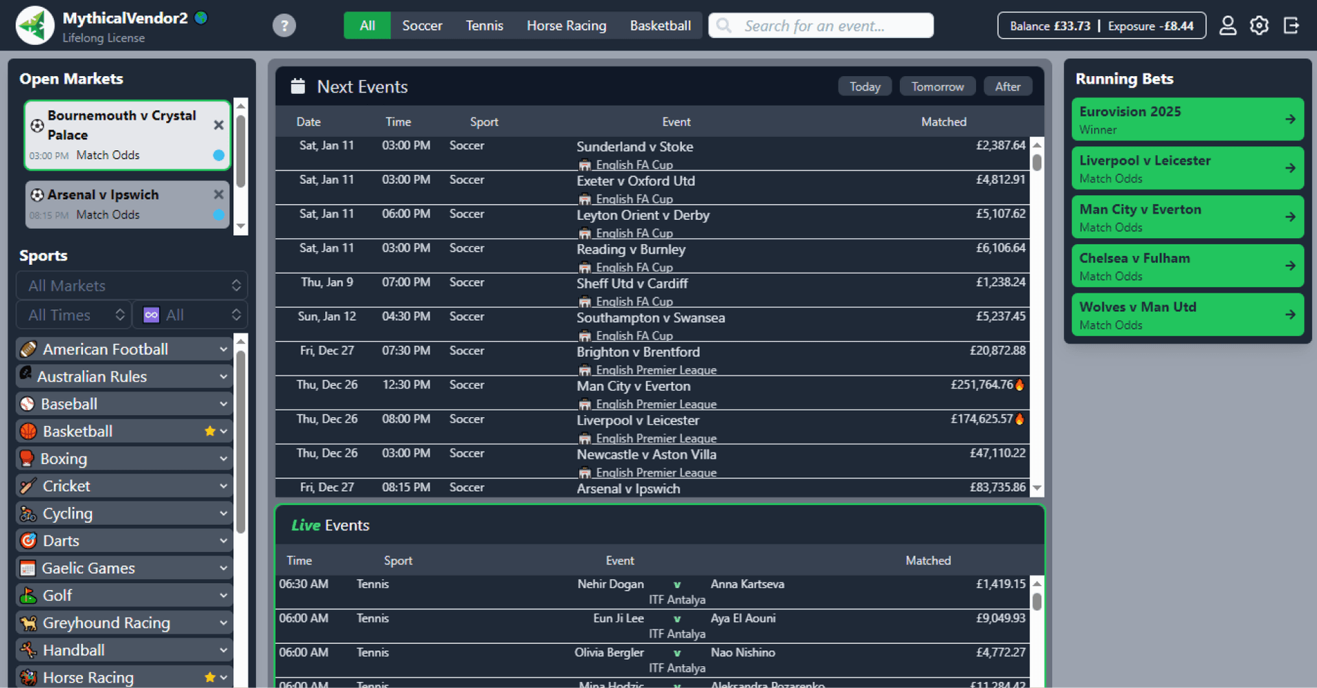This screenshot has width=1317, height=688.
Task: Click the MythicalVendor2 logo icon
Action: tap(35, 26)
